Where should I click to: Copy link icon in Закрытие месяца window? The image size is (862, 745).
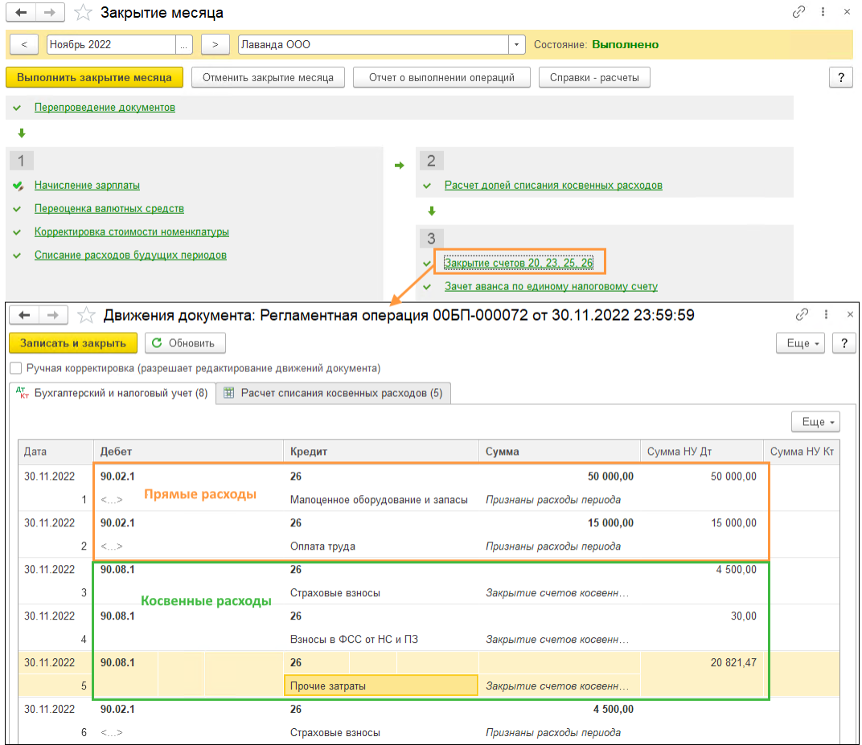798,11
